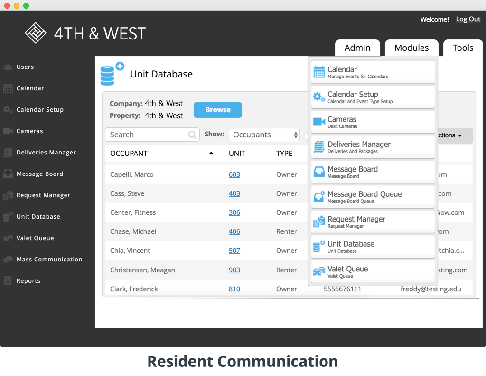Click the search magnifier icon
The image size is (486, 376).
pos(192,135)
